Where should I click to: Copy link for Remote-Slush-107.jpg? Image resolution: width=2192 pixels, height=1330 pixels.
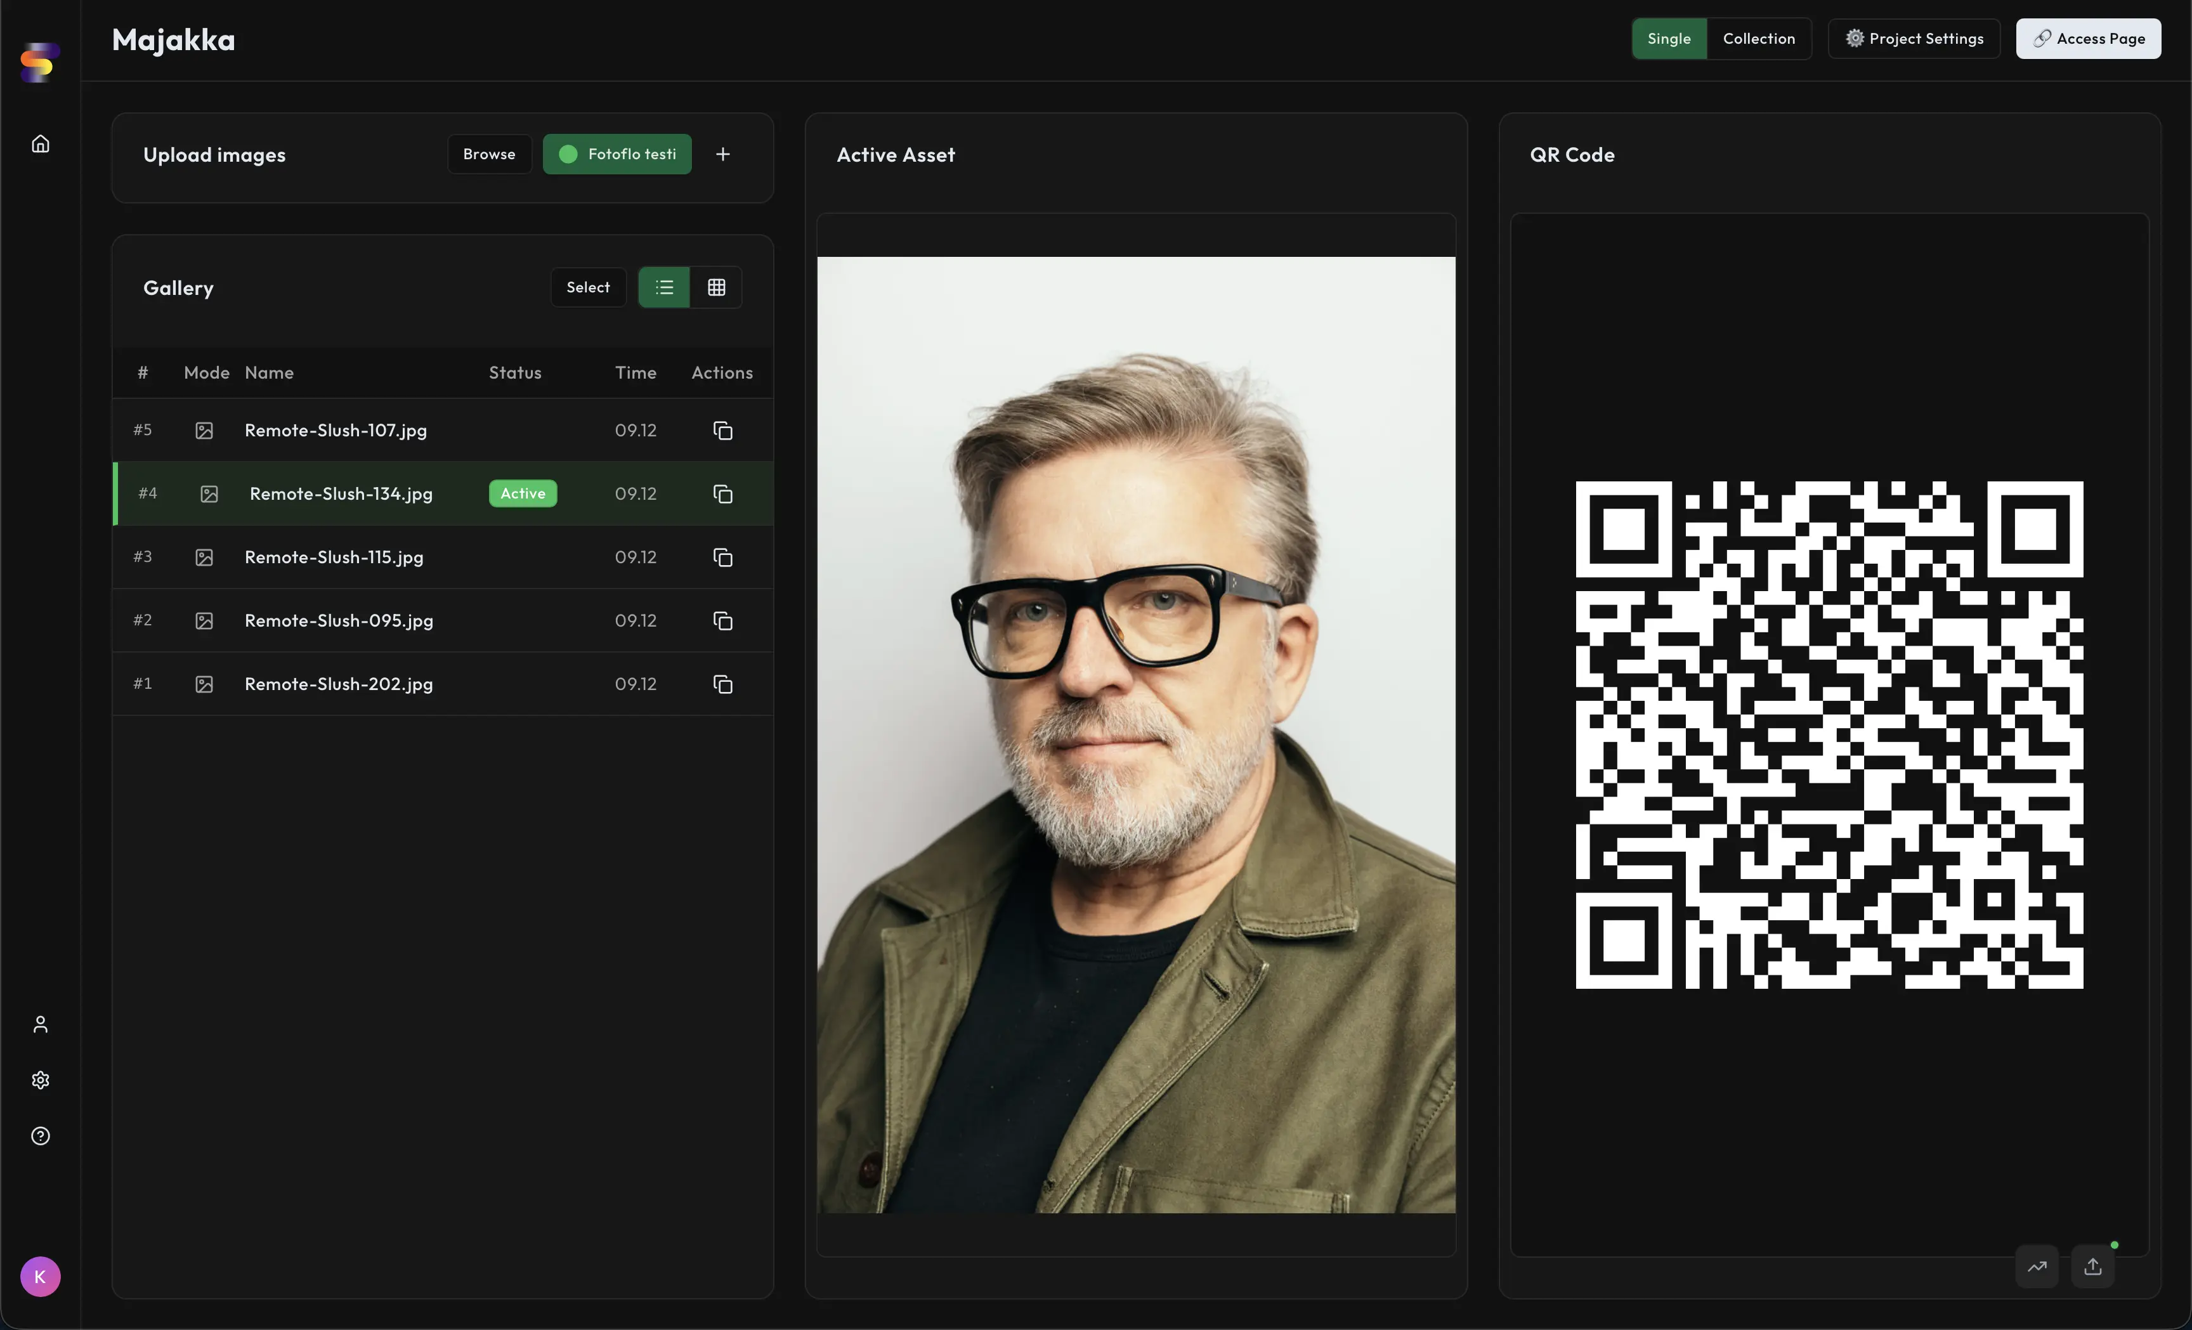pos(723,431)
